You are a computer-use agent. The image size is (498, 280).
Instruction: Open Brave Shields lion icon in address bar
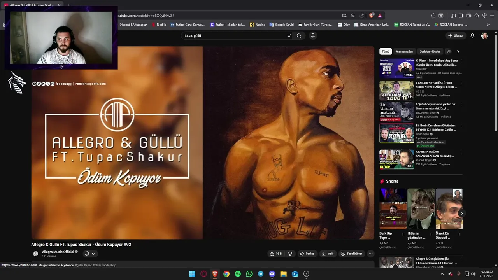click(372, 16)
